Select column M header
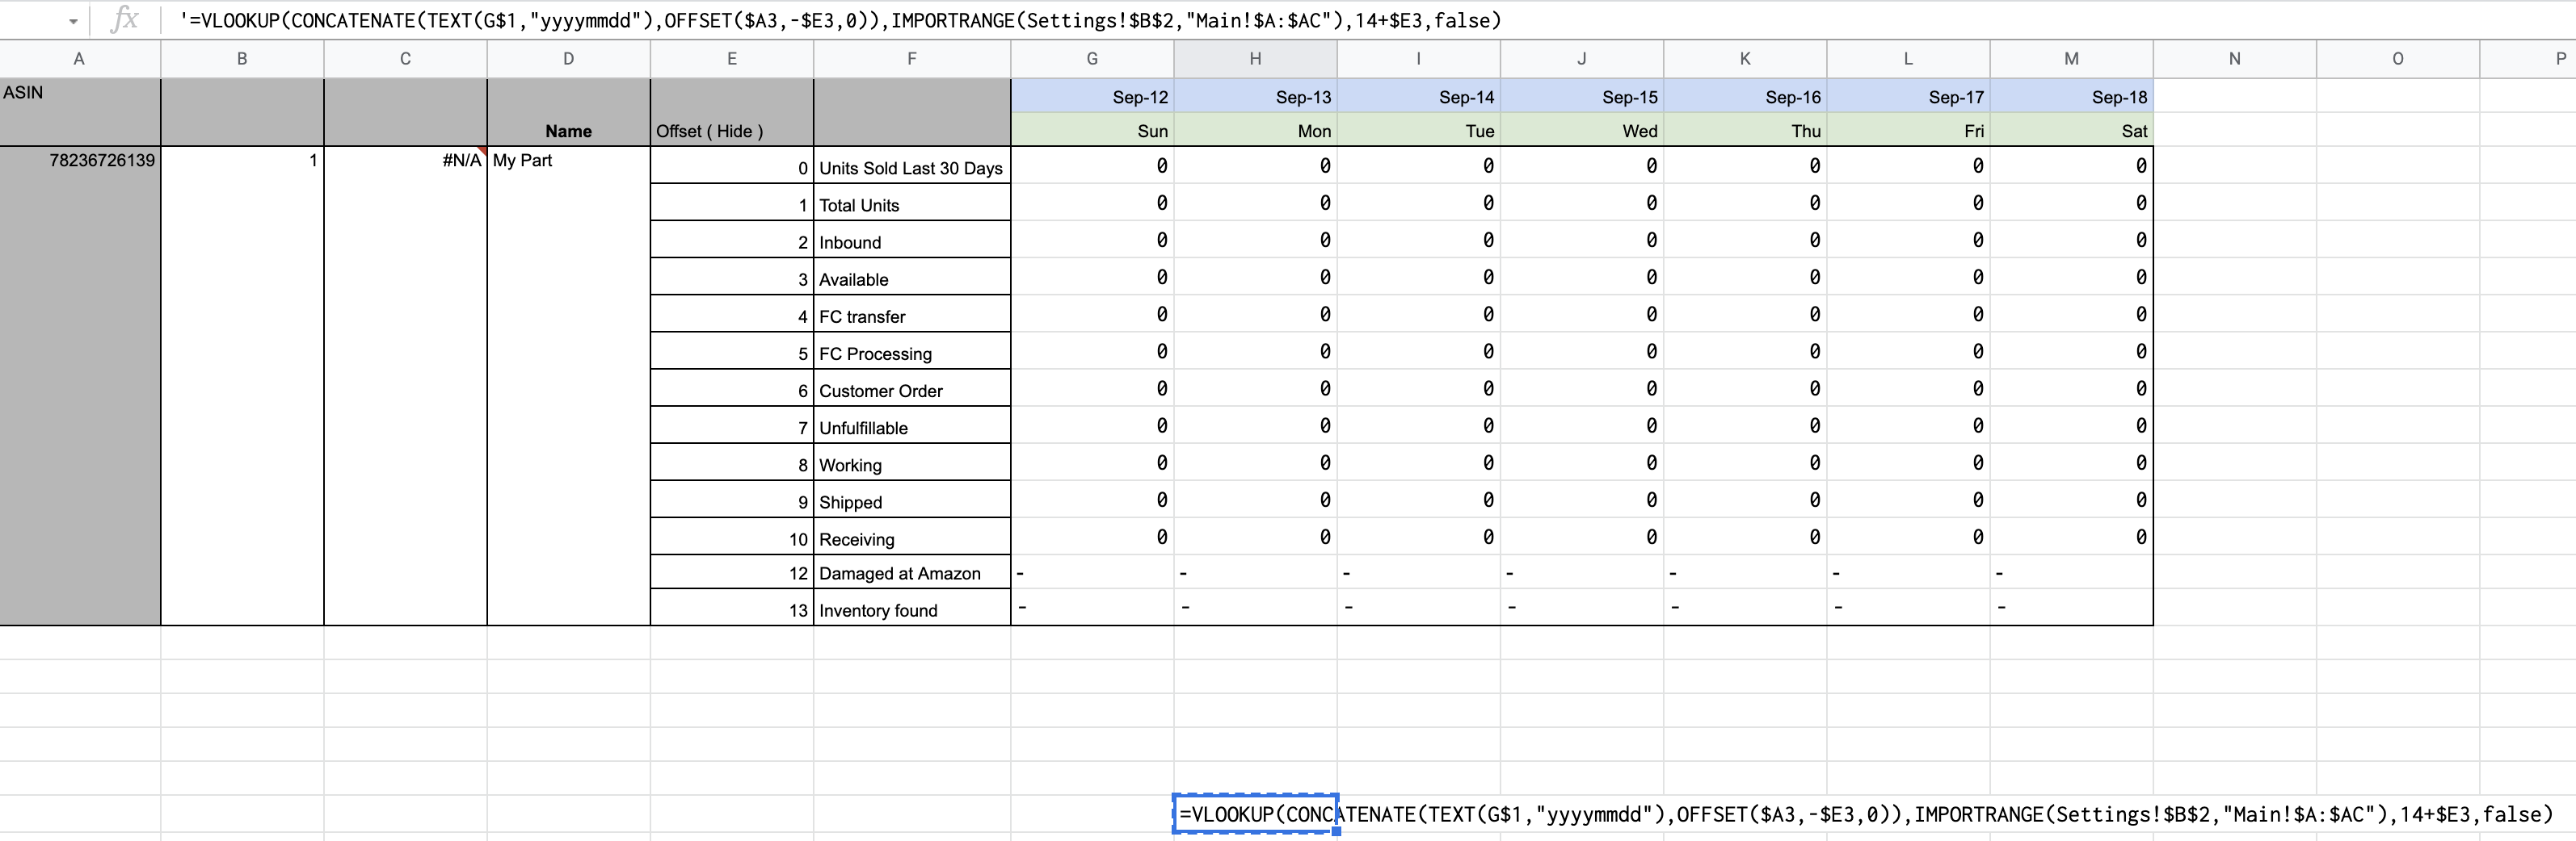2576x841 pixels. 2071,59
